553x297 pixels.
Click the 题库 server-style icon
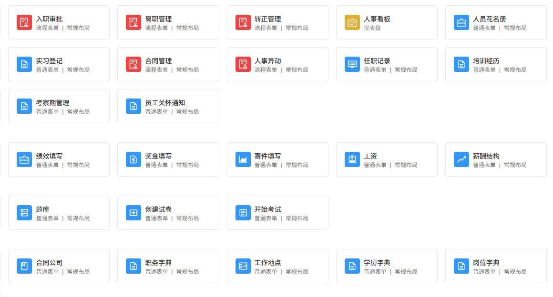coord(24,213)
